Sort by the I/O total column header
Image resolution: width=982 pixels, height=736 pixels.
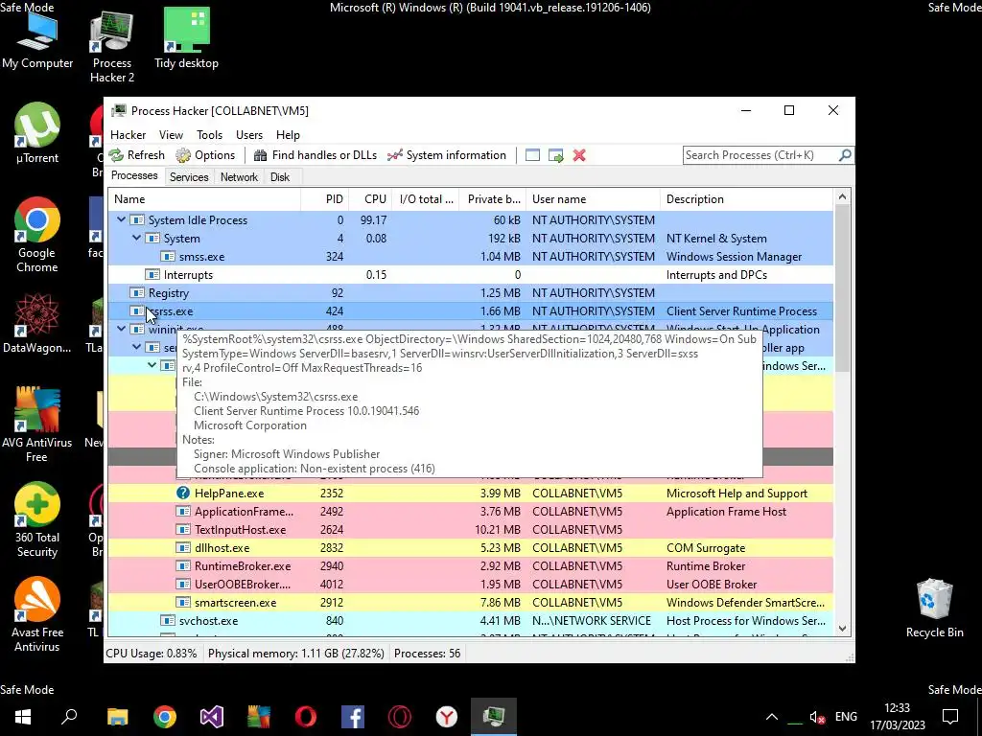coord(427,199)
